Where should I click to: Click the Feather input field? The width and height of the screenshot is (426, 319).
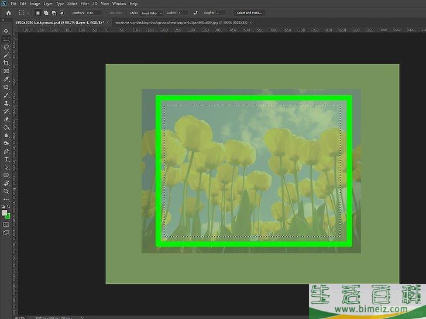(x=94, y=13)
